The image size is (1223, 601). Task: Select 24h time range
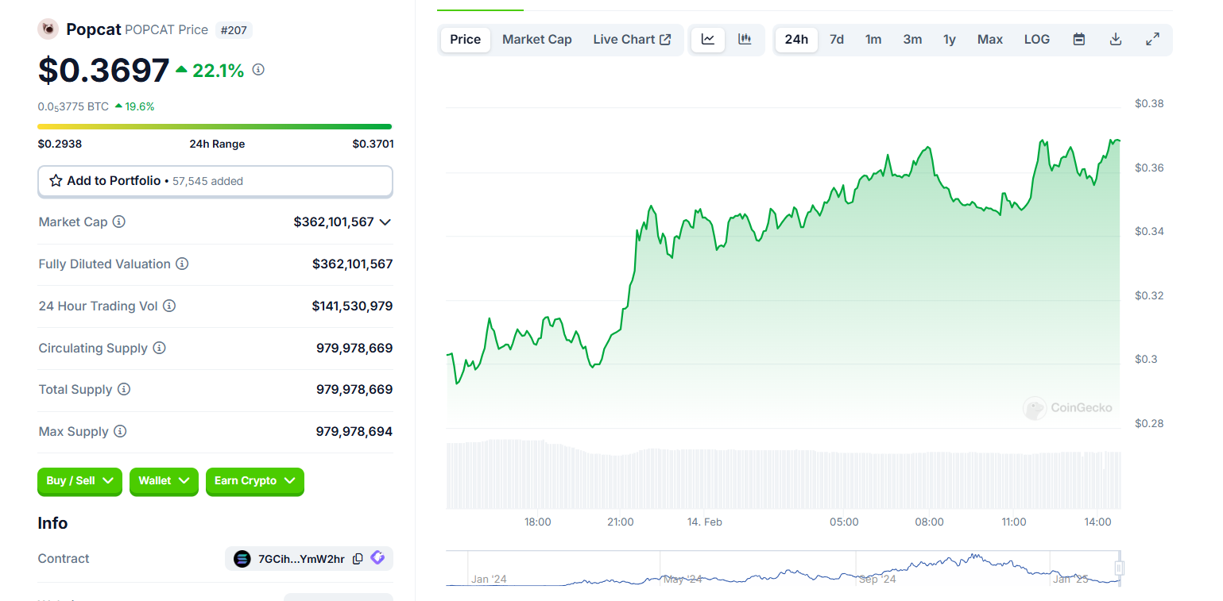click(796, 40)
